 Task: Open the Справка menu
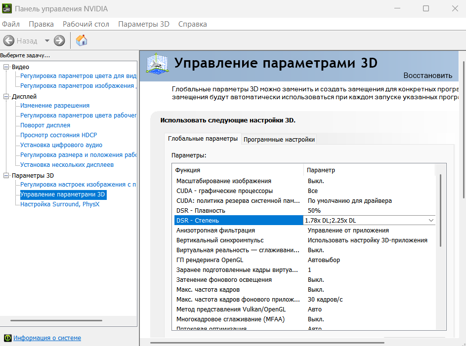(192, 24)
